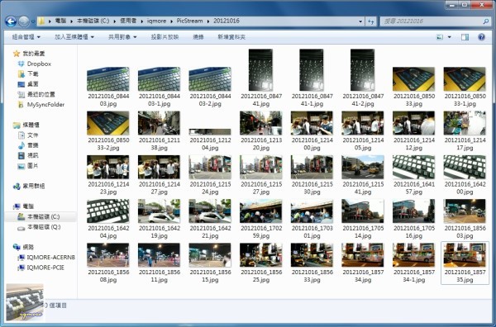Open 下載 folder in sidebar
This screenshot has height=327, width=496.
click(28, 74)
